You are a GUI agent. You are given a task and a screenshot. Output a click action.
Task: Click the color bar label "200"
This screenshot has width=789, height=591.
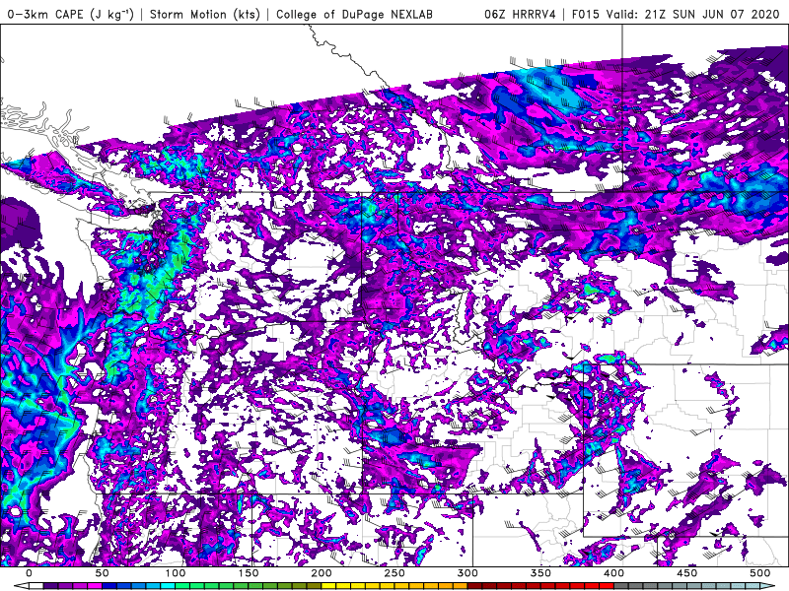point(322,573)
